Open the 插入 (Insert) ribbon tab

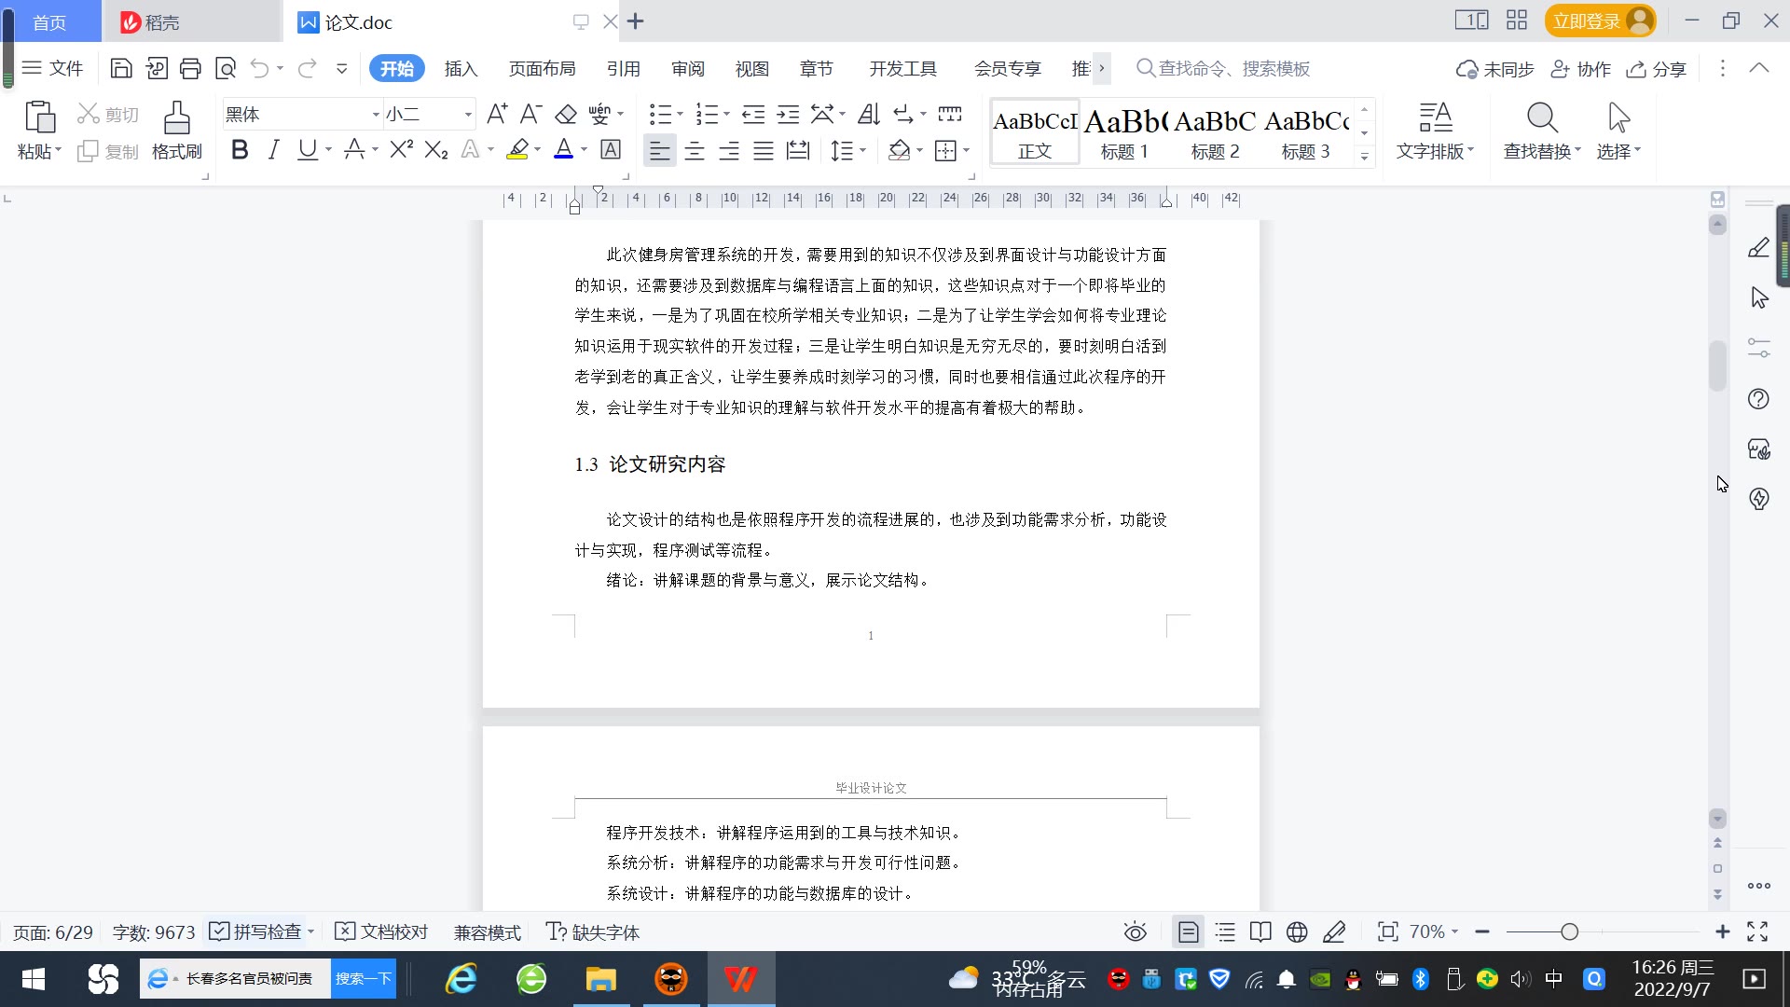pyautogui.click(x=461, y=68)
